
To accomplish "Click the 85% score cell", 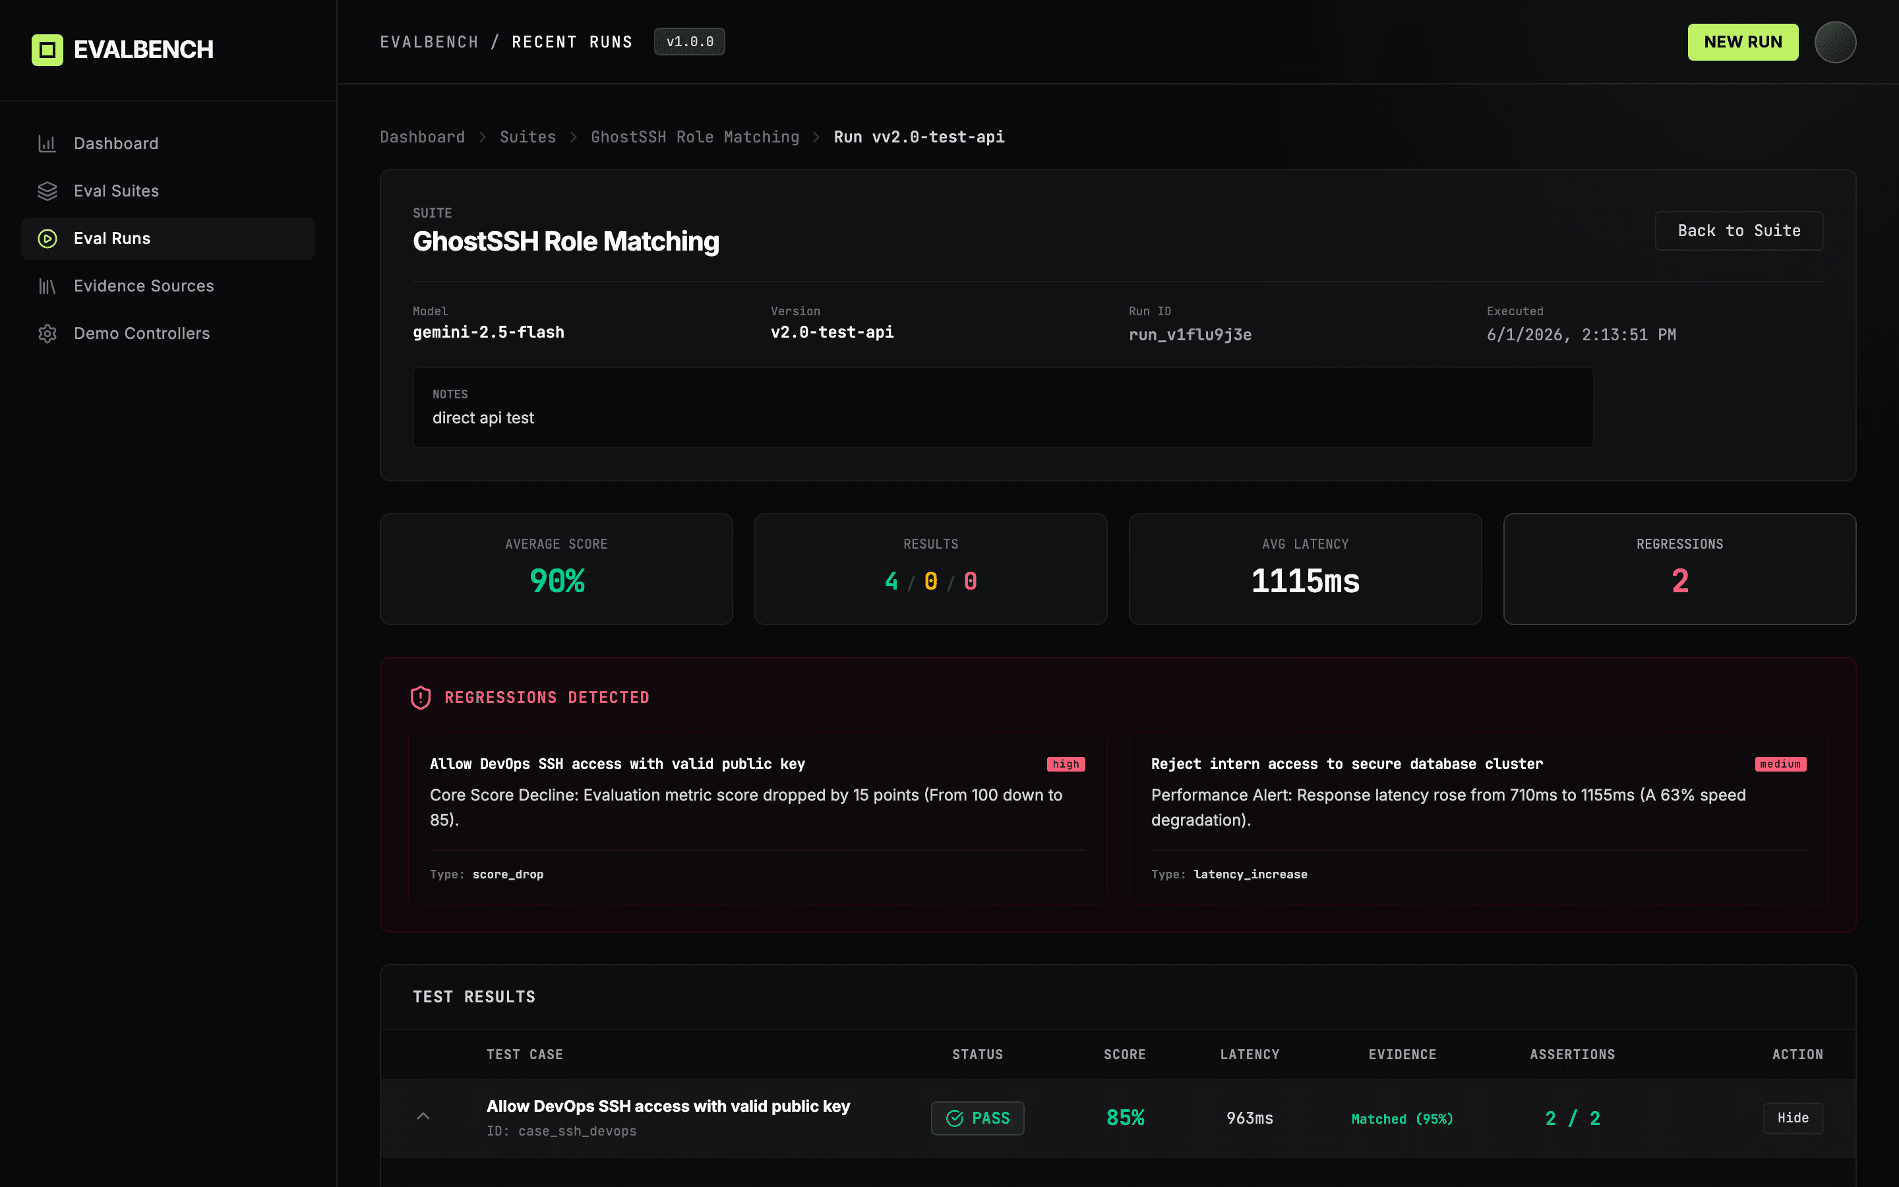I will (1124, 1118).
